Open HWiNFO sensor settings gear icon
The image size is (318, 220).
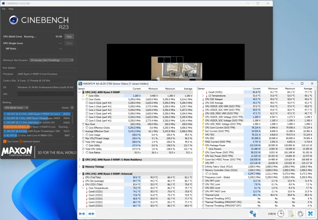pyautogui.click(x=300, y=214)
